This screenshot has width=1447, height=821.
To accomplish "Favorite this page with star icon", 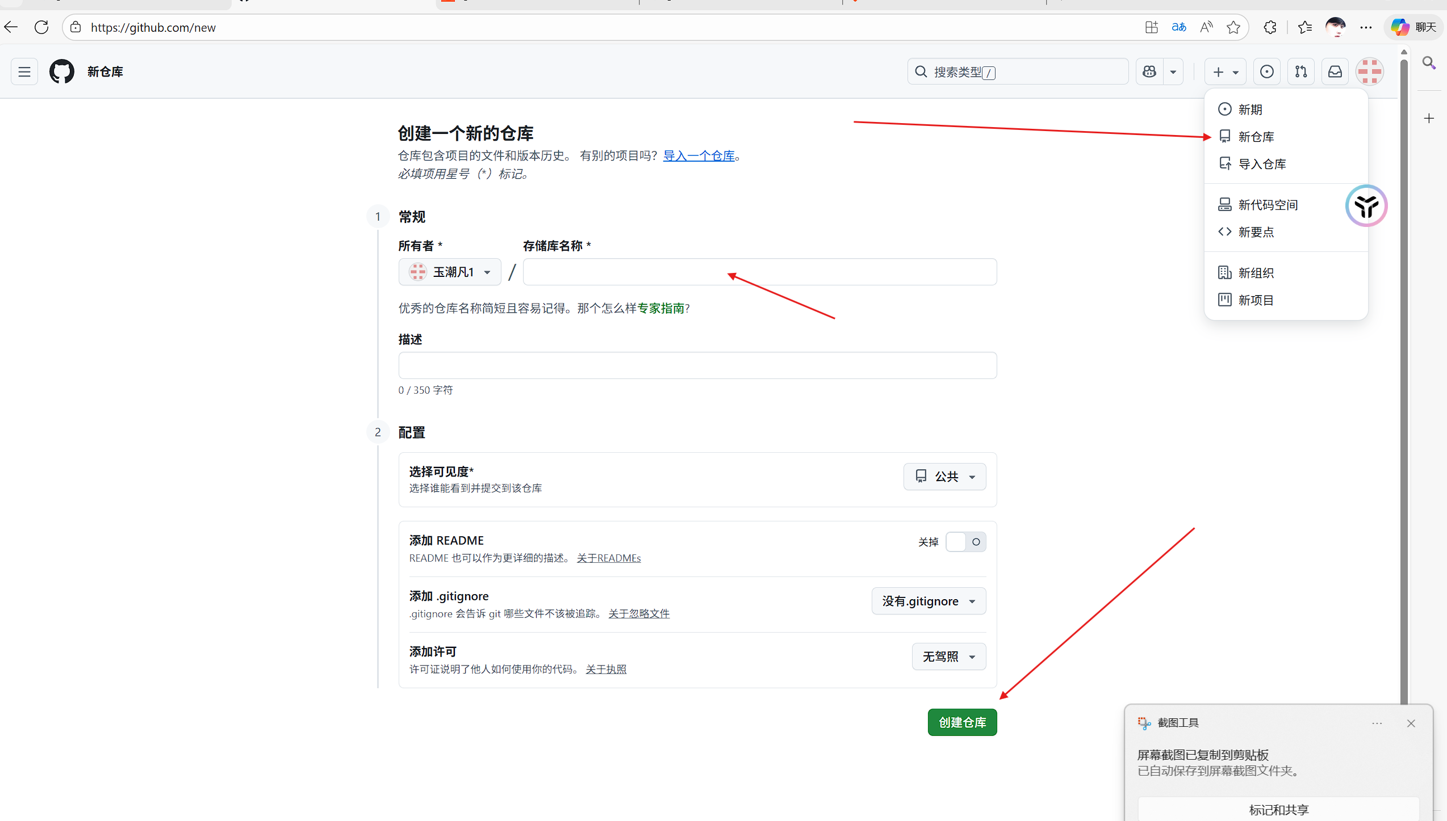I will pos(1233,27).
